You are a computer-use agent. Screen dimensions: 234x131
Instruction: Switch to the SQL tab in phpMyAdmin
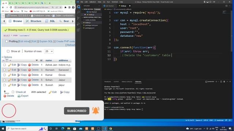[50, 21]
